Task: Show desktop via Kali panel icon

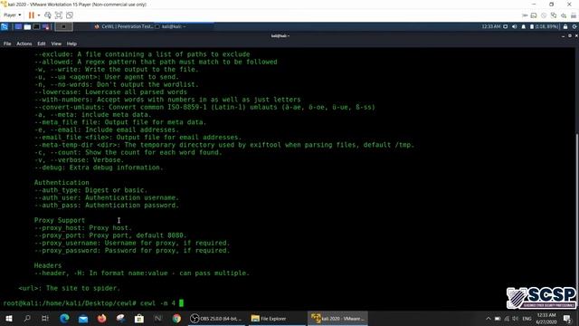Action: 18,26
